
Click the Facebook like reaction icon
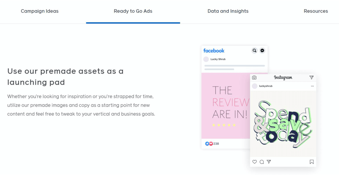click(207, 143)
